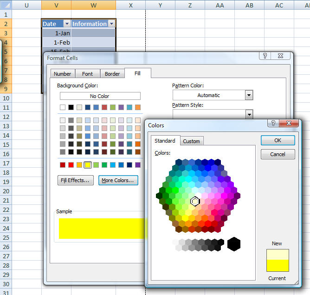The width and height of the screenshot is (310, 295).
Task: Close the Colors dialog with the X
Action: (x=290, y=123)
